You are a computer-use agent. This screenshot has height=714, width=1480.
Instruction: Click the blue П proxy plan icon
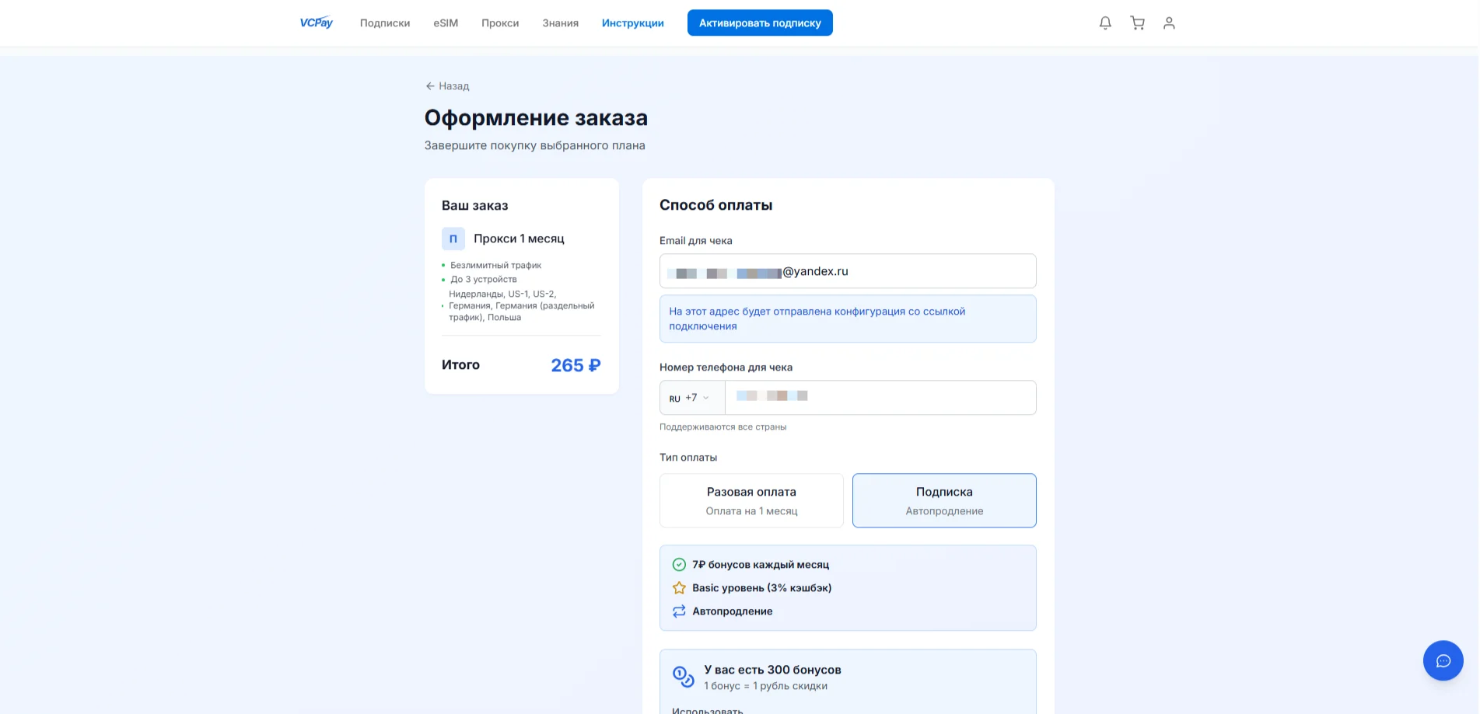tap(453, 239)
